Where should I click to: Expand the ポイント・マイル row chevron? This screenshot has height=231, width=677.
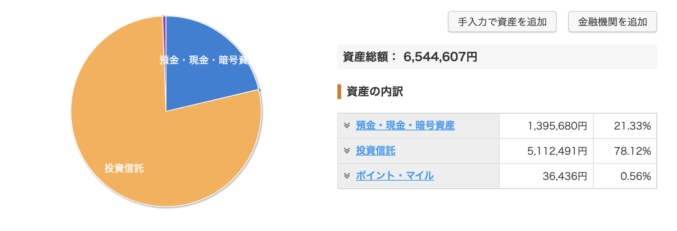tap(346, 176)
